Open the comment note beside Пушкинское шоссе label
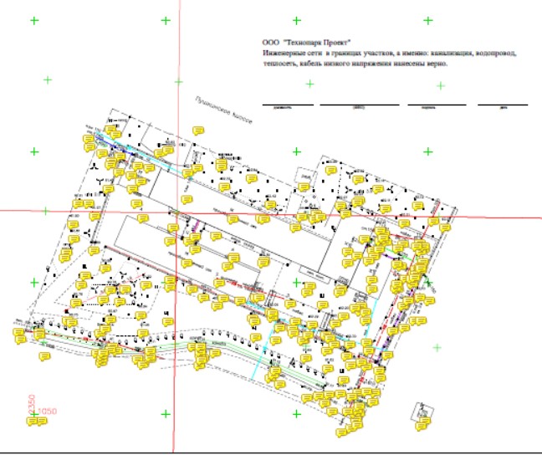 point(199,131)
